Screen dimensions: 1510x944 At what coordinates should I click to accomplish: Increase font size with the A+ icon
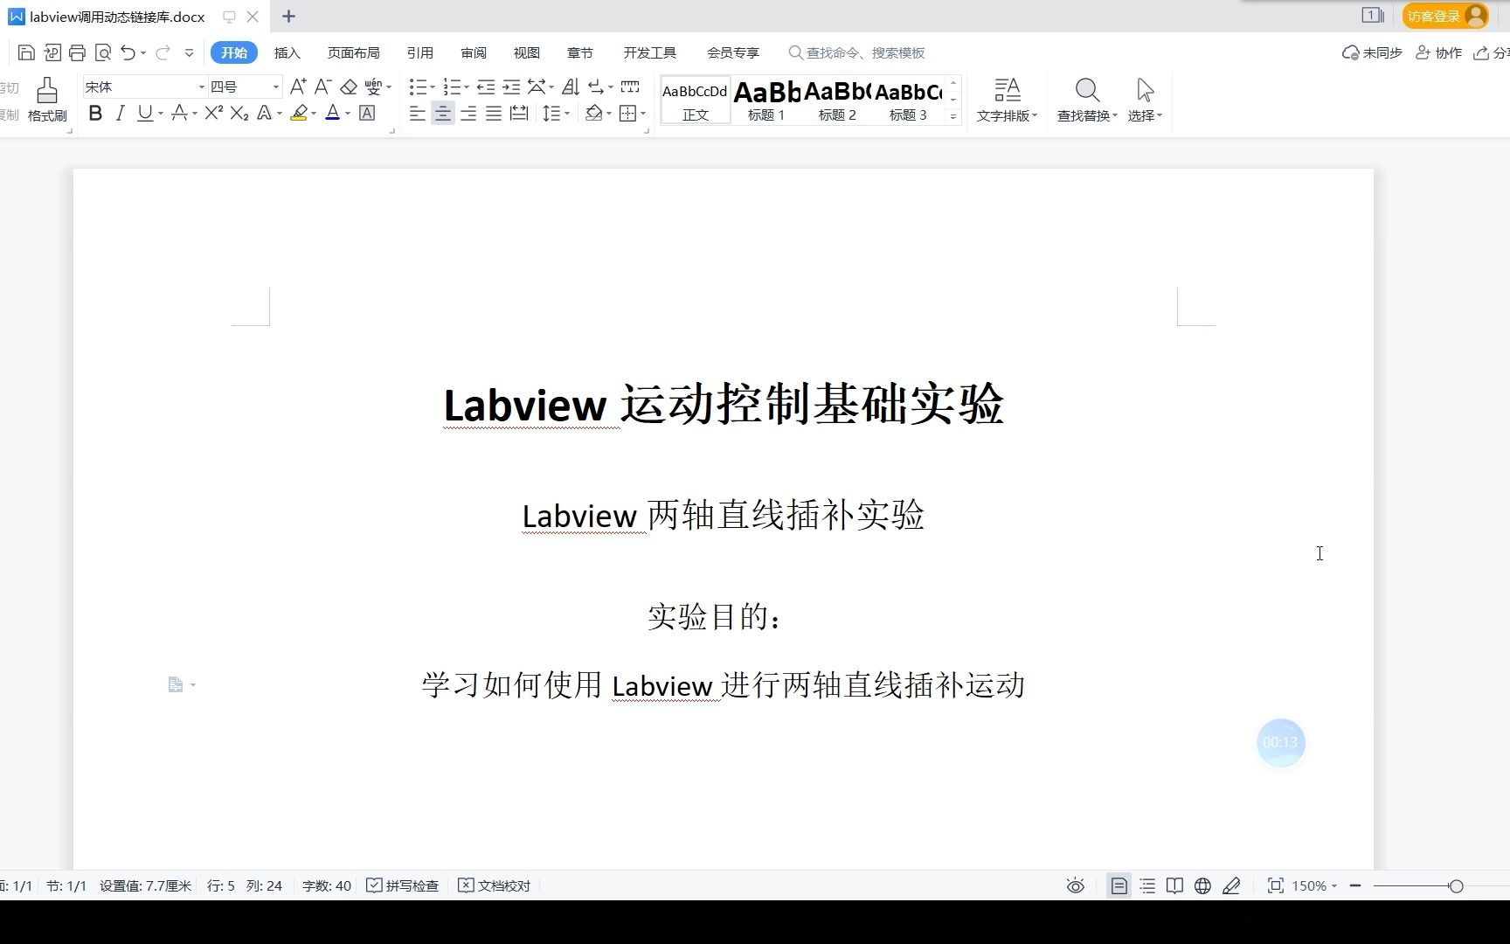[x=298, y=87]
